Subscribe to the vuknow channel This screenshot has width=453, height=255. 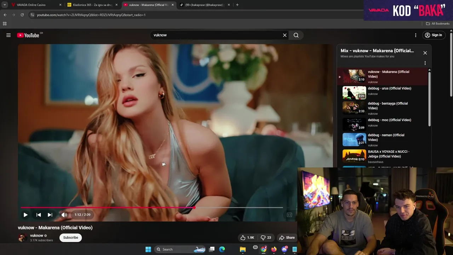click(70, 238)
